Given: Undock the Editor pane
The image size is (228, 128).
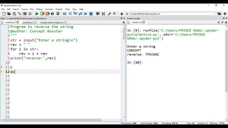Looking at the screenshot, I should point(121,18).
